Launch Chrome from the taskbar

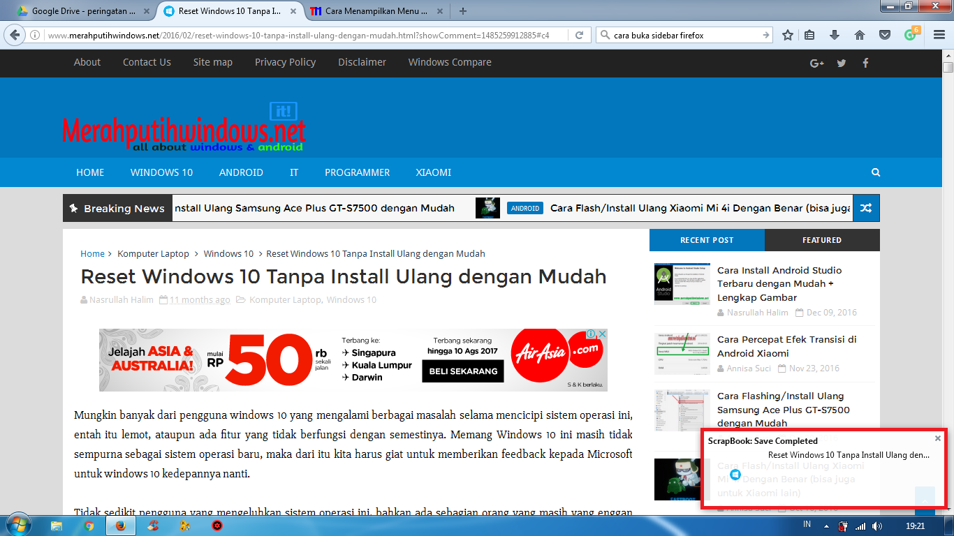[x=89, y=526]
